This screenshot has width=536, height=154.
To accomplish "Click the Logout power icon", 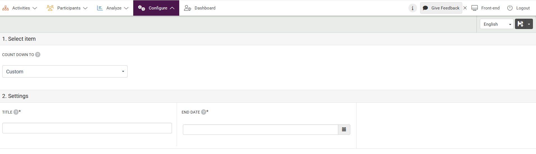I will pos(510,8).
